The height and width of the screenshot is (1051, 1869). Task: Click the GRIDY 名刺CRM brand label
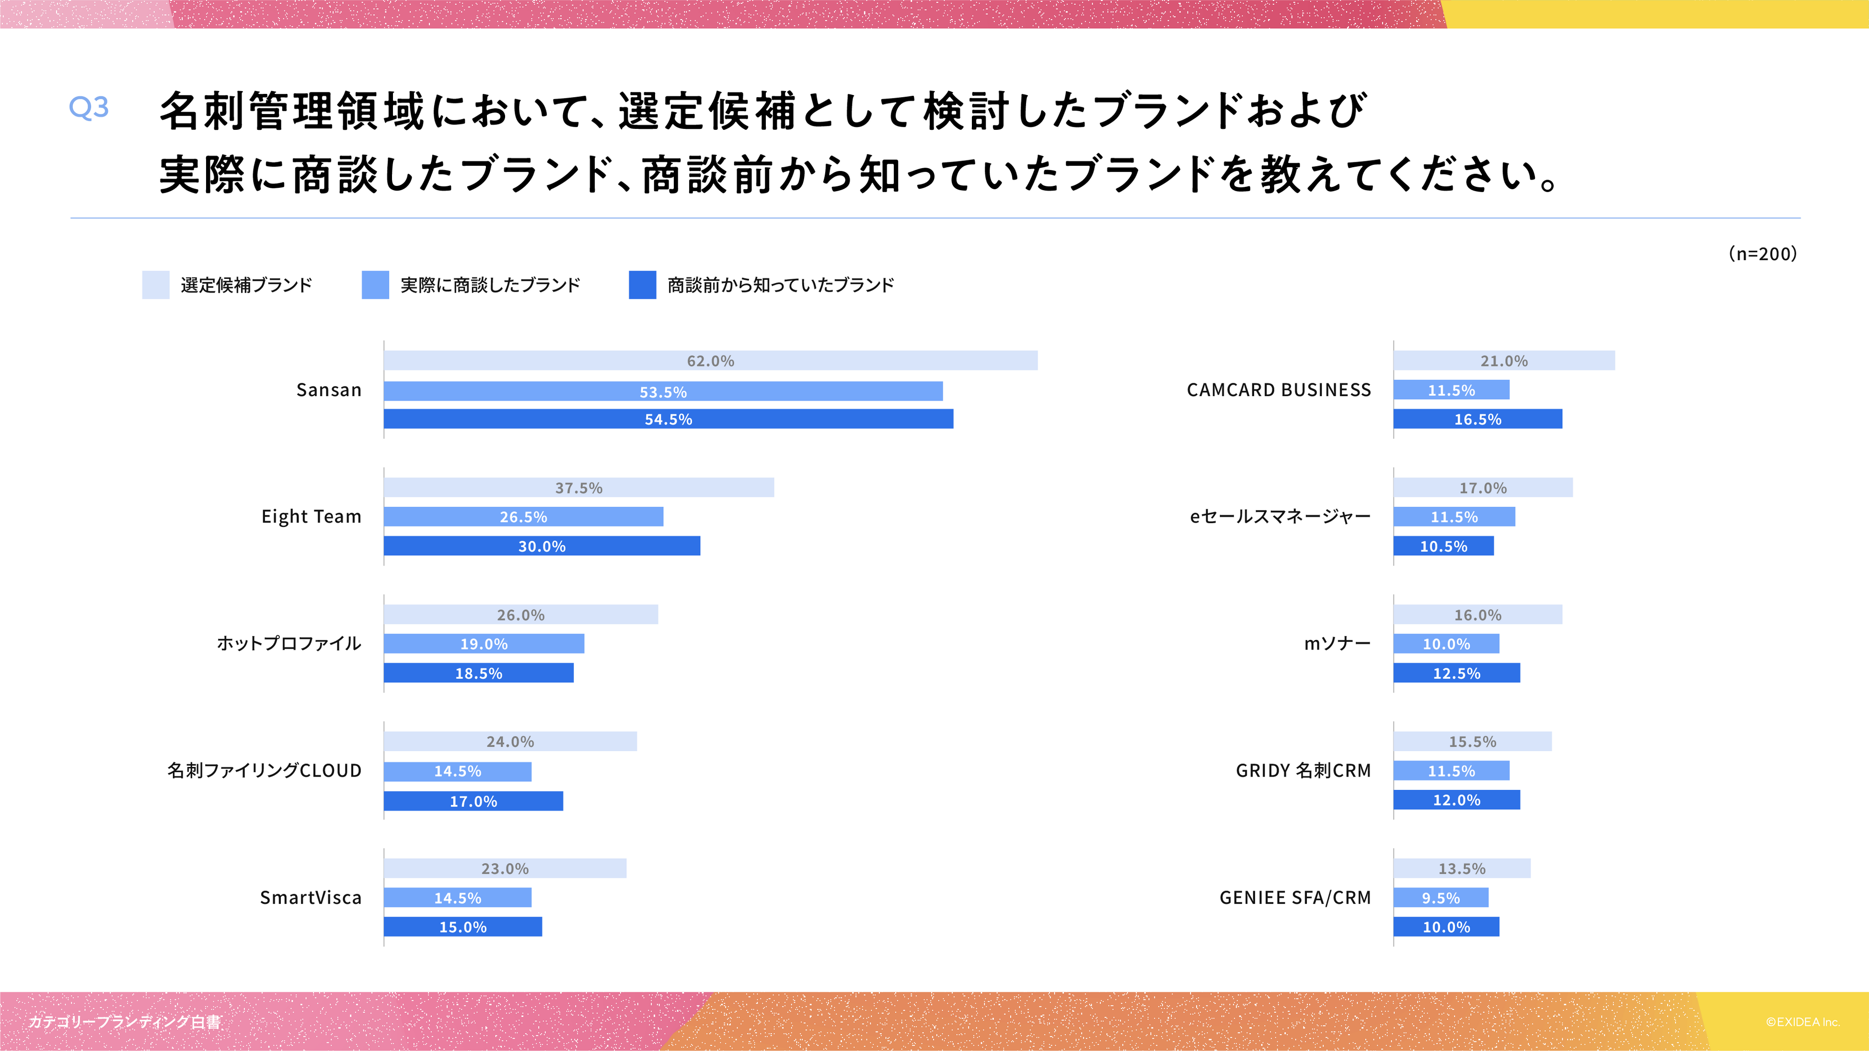coord(1303,770)
